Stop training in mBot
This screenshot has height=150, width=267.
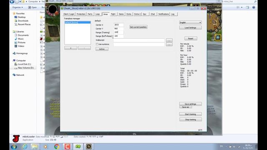(x=190, y=120)
